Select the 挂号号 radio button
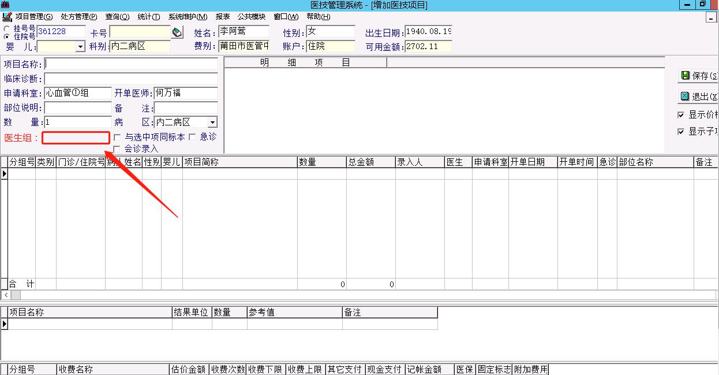 (6, 28)
